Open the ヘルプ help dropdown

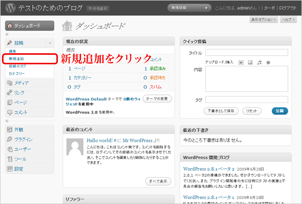[x=288, y=20]
